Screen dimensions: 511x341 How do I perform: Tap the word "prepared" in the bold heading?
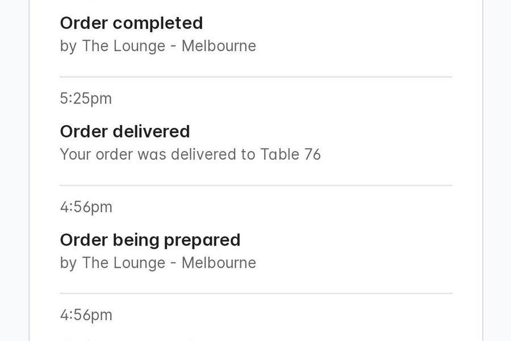pos(202,240)
